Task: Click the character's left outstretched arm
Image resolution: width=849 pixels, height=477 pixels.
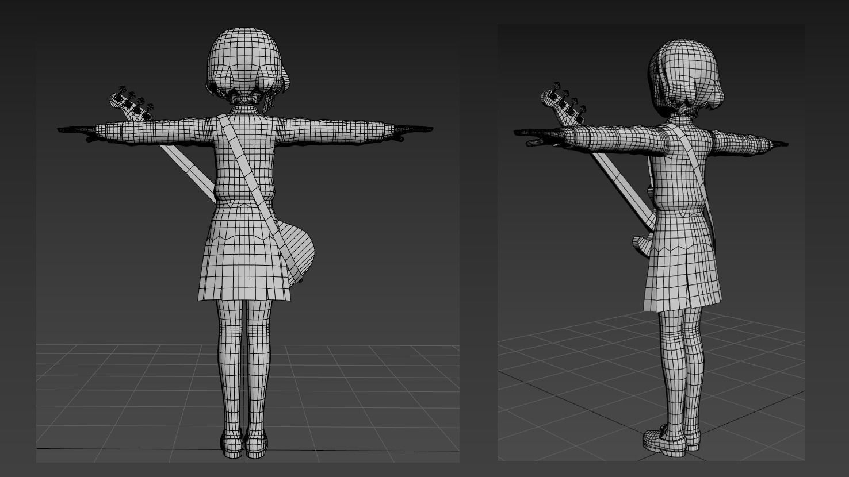Action: click(345, 129)
